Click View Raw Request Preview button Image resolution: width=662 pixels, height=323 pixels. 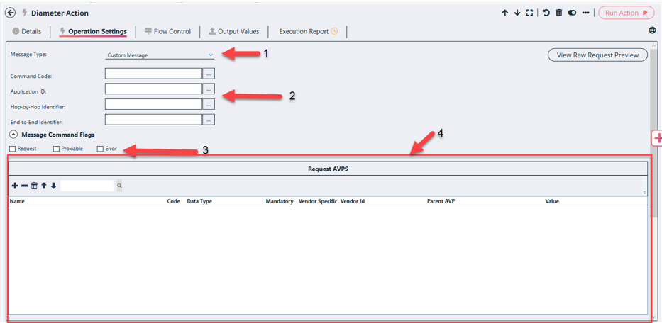(x=597, y=55)
